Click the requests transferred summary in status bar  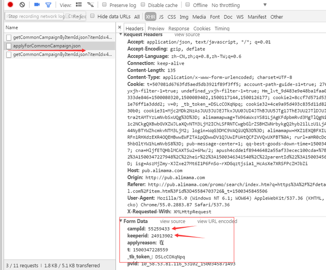coord(53,265)
